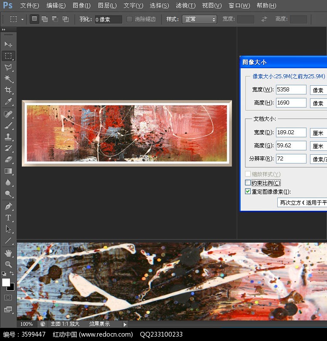
Task: Enable the 约束比例 checkbox
Action: (x=248, y=182)
